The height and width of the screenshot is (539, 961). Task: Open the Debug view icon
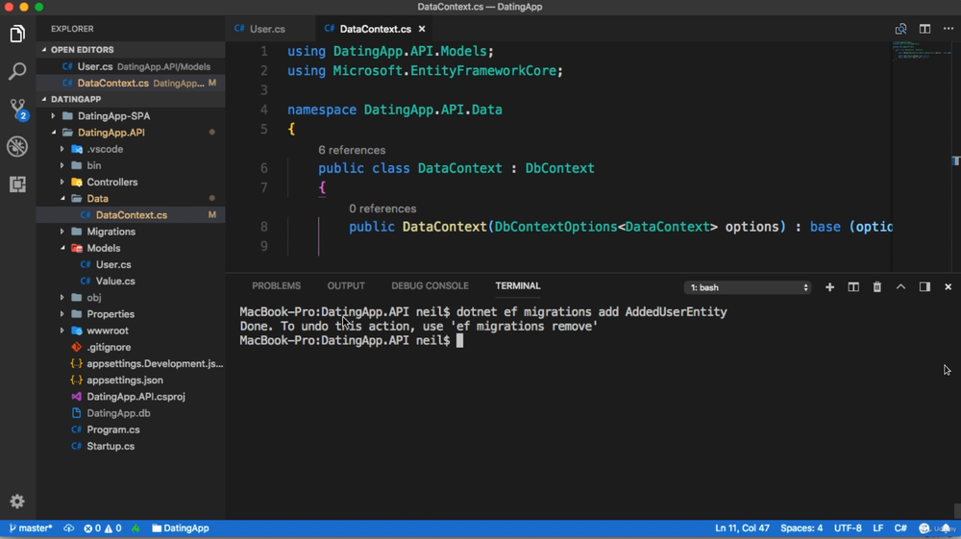(x=17, y=146)
